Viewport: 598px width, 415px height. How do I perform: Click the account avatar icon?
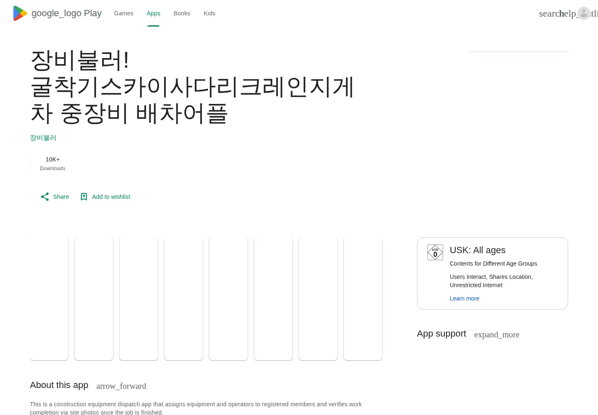pyautogui.click(x=584, y=13)
